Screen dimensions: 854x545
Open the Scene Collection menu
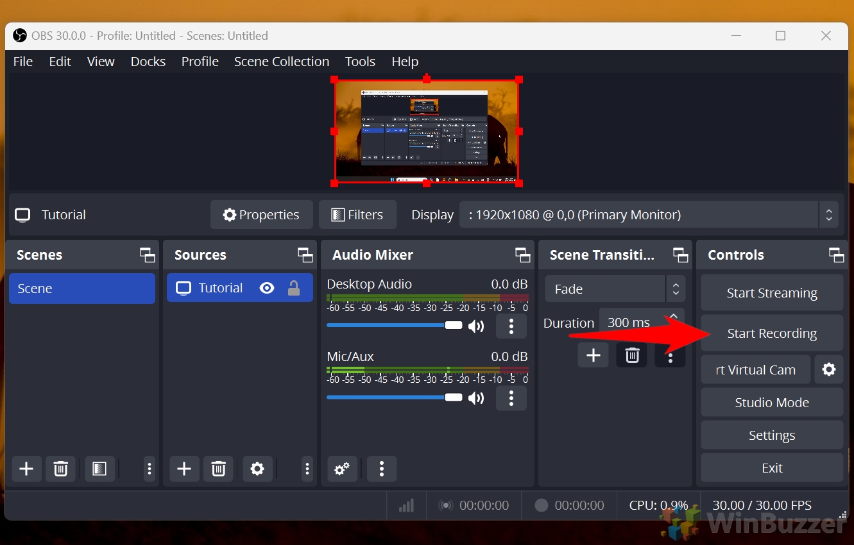[282, 62]
